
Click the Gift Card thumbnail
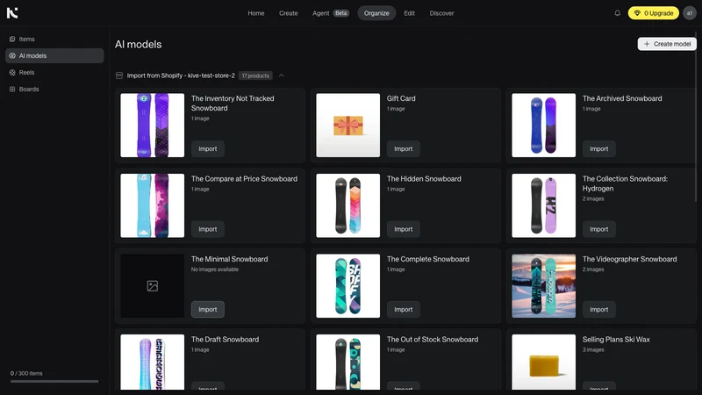[x=347, y=125]
